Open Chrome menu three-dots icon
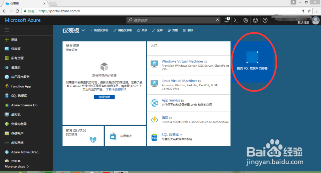Screen dimensions: 321x173 (317, 11)
